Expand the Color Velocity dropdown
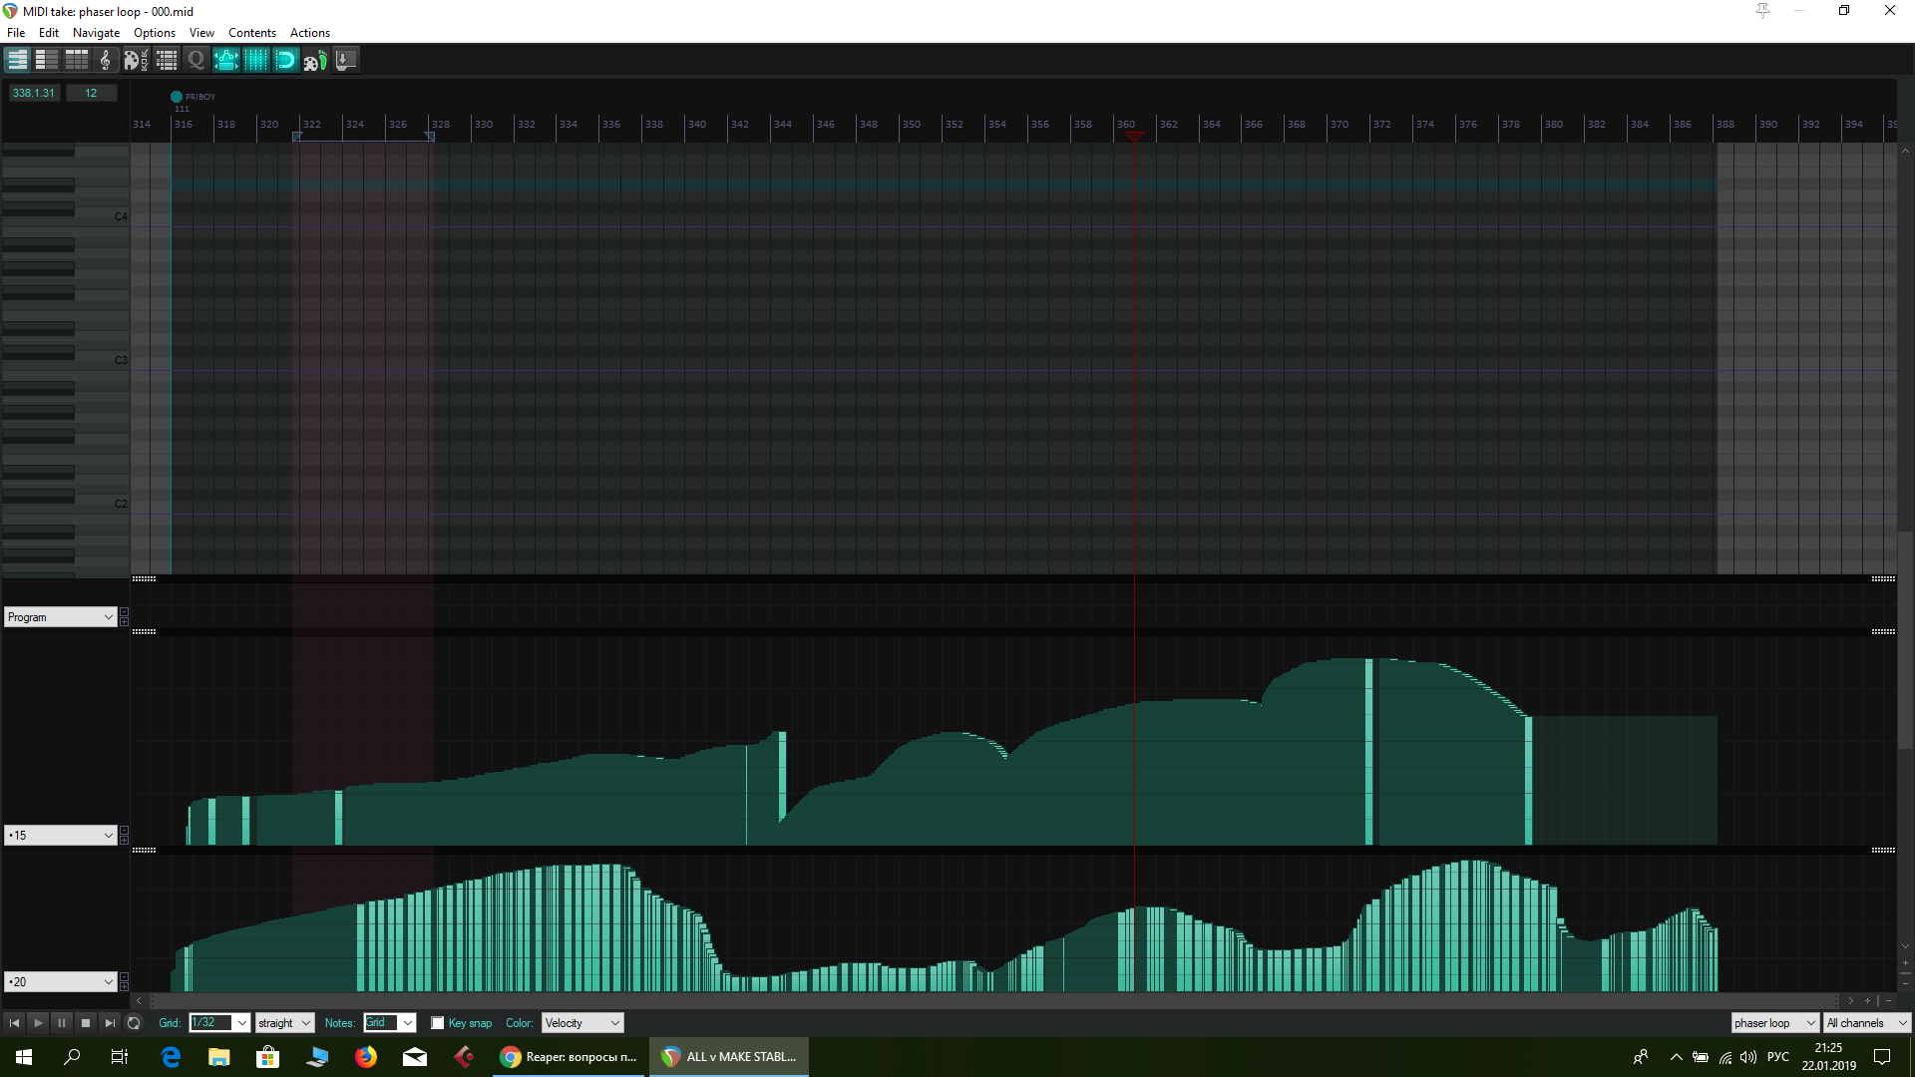The width and height of the screenshot is (1915, 1077). 582,1023
